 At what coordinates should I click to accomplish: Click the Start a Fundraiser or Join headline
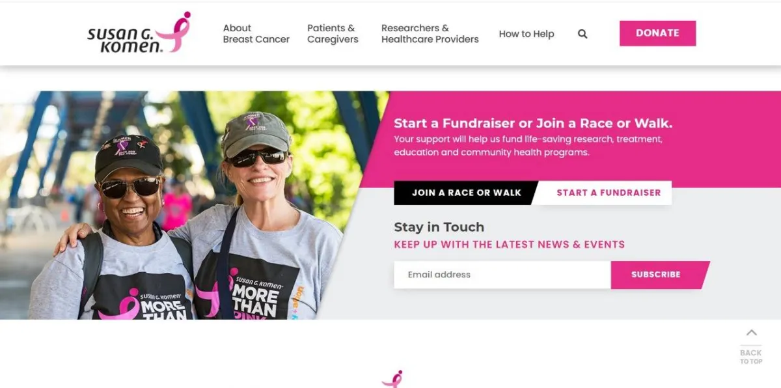click(x=533, y=123)
